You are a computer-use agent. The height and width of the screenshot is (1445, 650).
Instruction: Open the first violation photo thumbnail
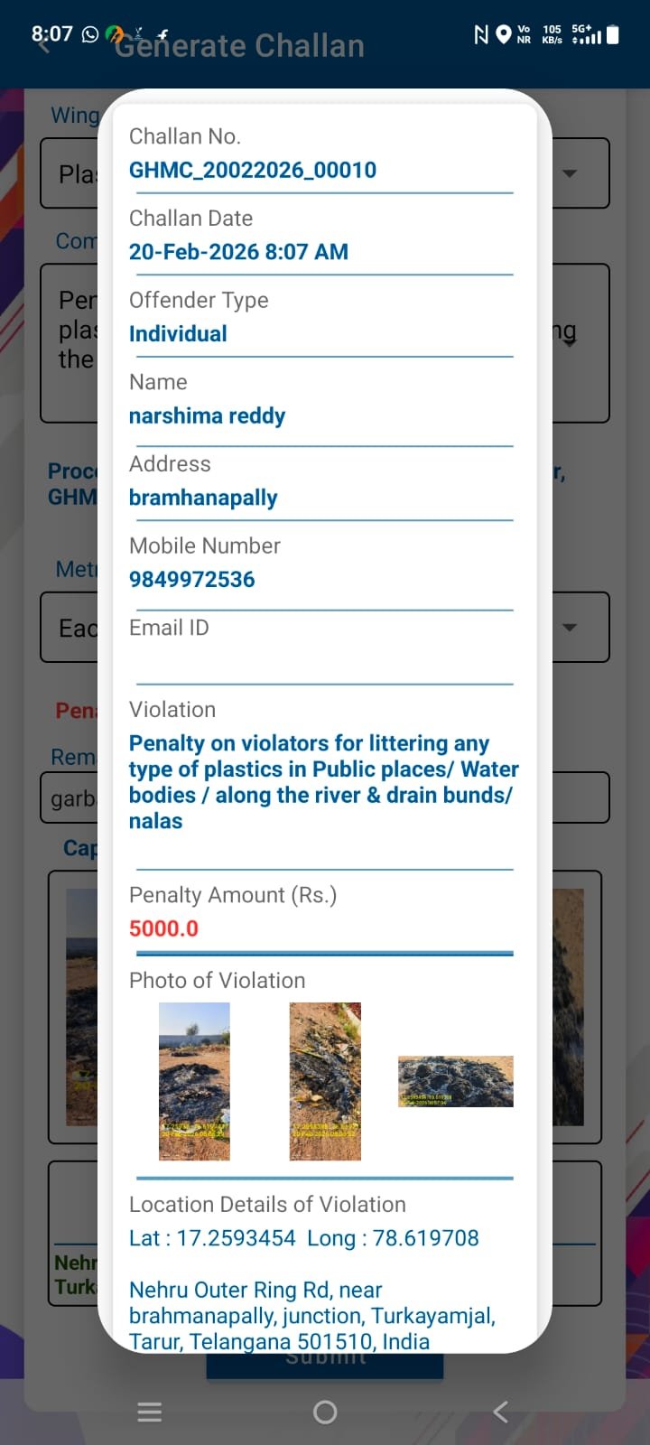[194, 1081]
